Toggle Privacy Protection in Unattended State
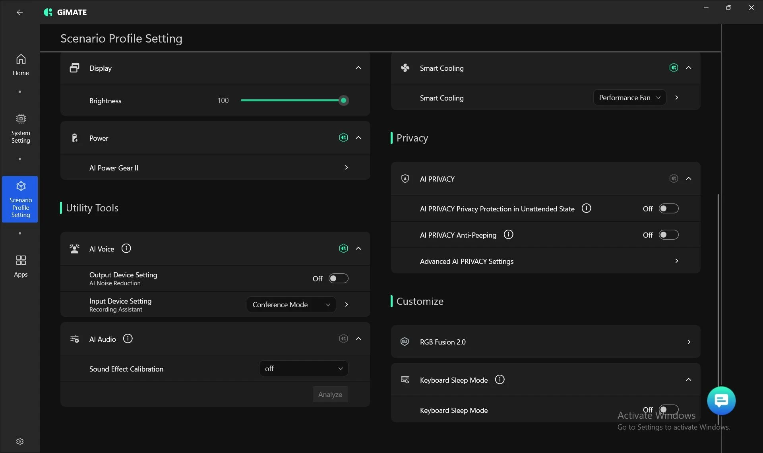This screenshot has height=453, width=763. pos(668,208)
